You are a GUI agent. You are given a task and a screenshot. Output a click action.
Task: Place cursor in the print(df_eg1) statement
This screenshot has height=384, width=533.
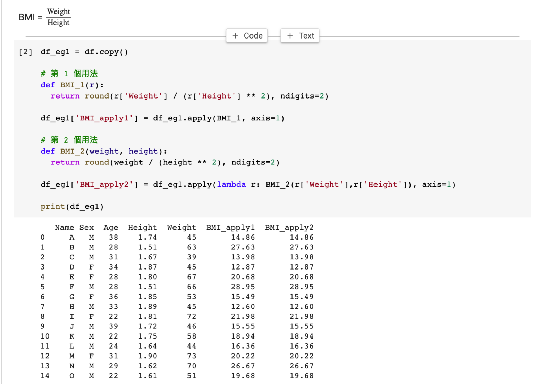click(72, 206)
